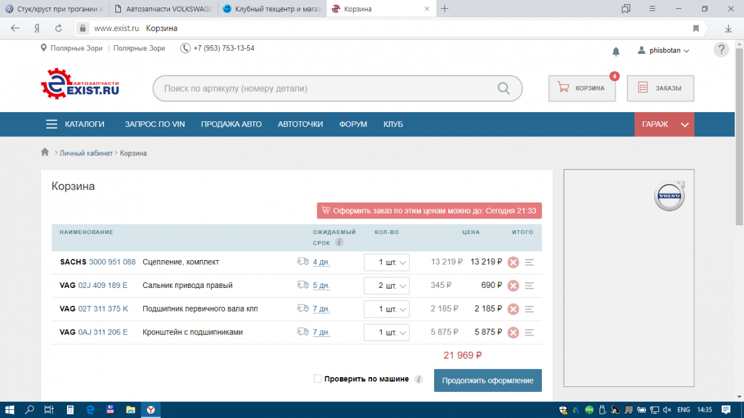Screen dimensions: 744x418
Task: Open browser downloads
Action: [x=729, y=28]
